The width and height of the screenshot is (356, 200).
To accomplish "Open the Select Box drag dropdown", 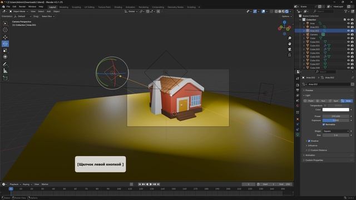I will 48,16.
